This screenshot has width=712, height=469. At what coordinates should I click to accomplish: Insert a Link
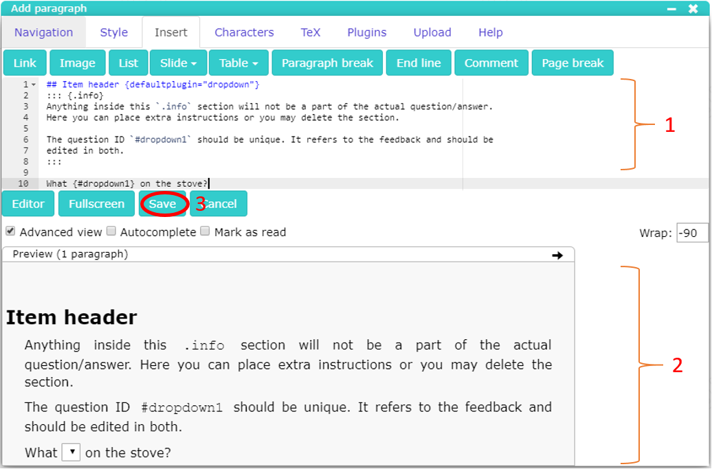click(x=25, y=63)
